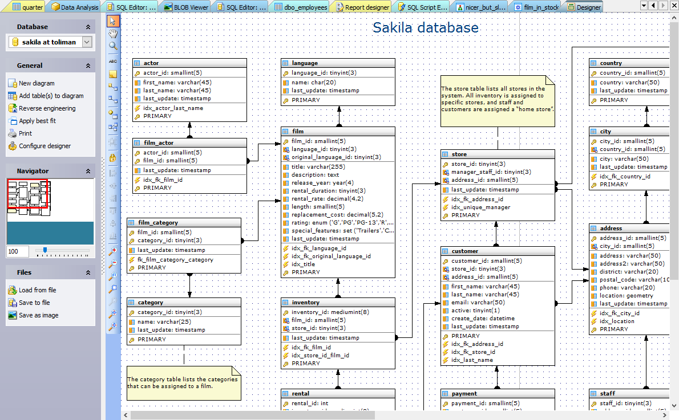Viewport: 679px width, 420px height.
Task: Collapse the Navigator panel section
Action: coord(88,172)
